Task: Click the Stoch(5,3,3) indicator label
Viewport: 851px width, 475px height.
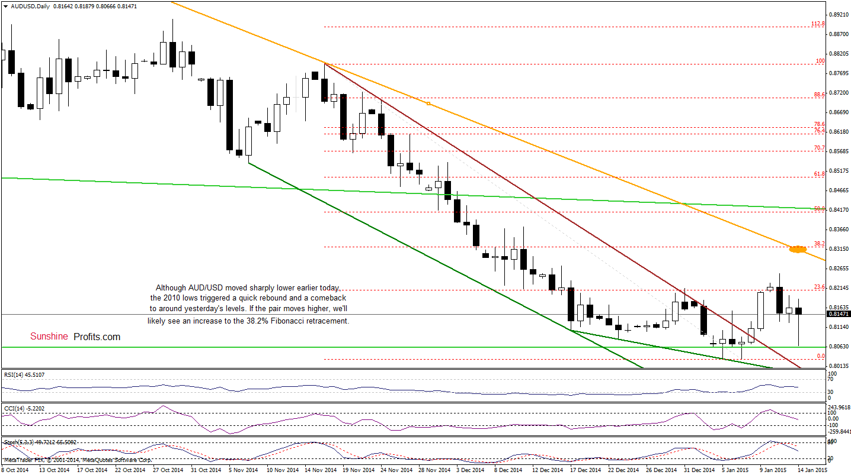Action: click(40, 442)
